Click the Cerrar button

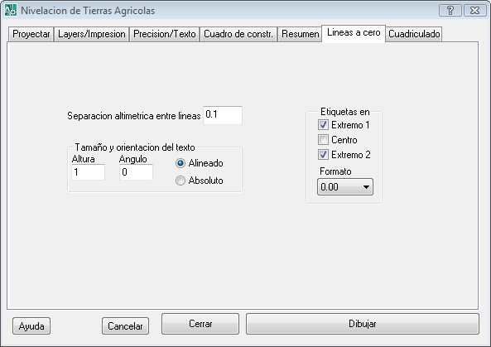(x=200, y=324)
